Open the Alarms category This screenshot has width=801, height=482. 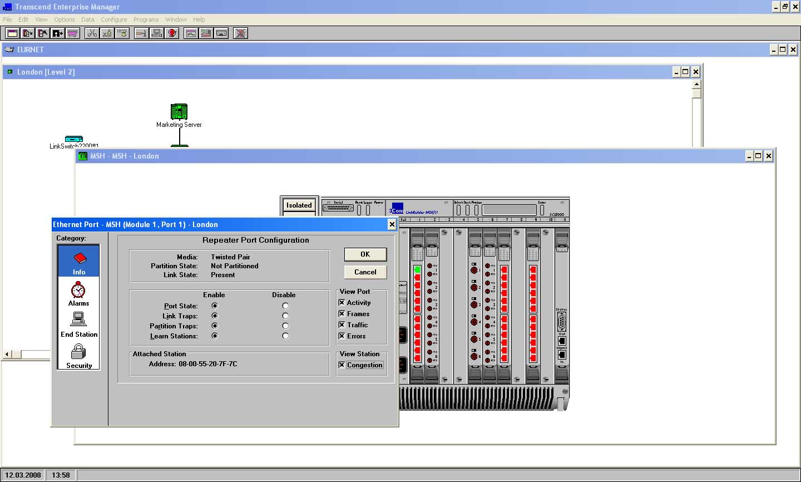click(78, 293)
